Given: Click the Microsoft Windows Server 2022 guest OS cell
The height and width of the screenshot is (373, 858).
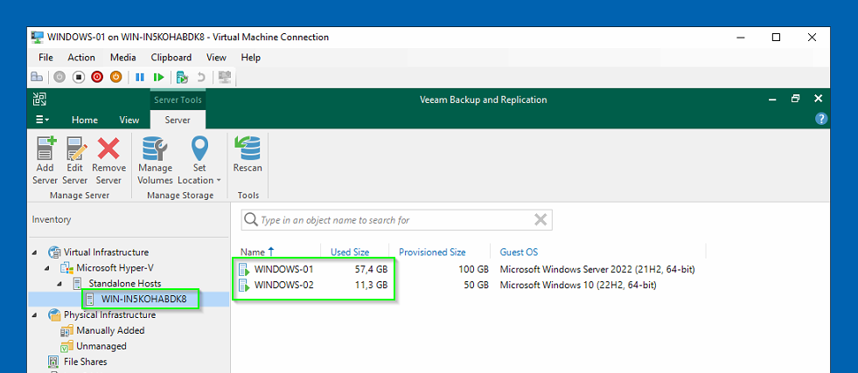Looking at the screenshot, I should click(597, 269).
